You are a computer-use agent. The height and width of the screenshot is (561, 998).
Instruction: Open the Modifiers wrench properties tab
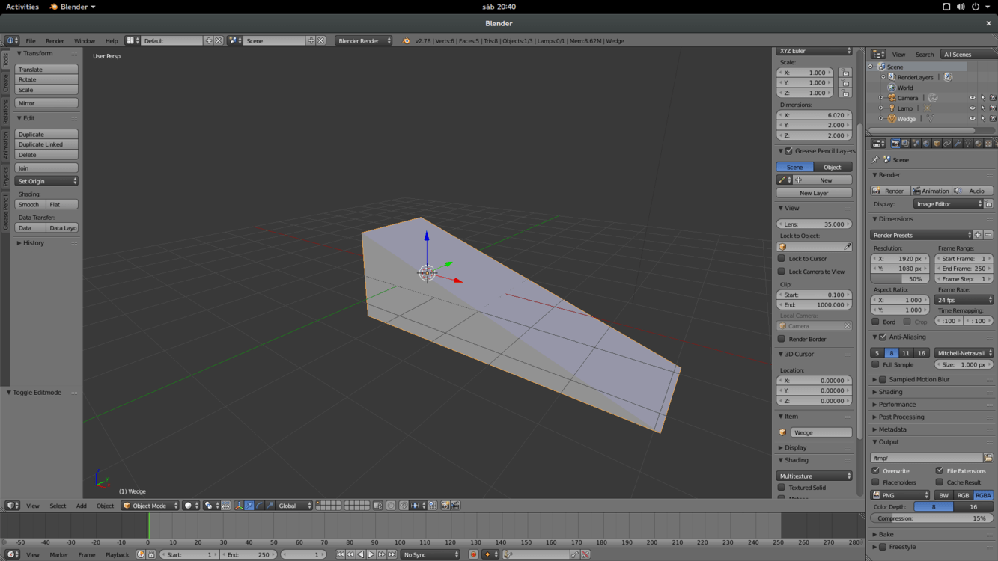958,143
